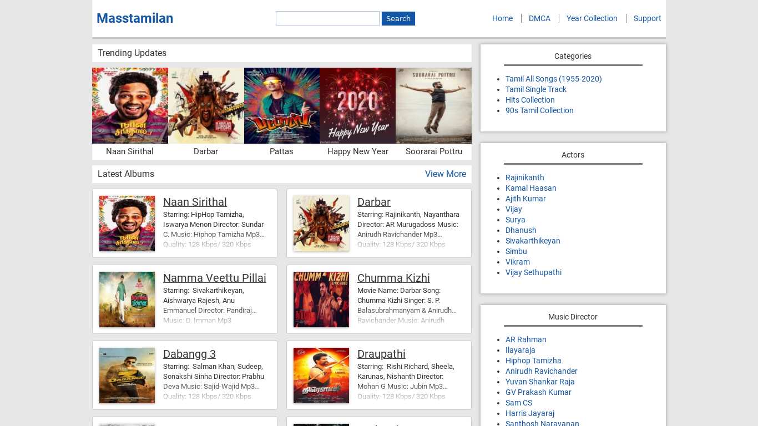Viewport: 758px width, 426px height.
Task: Open Hits Collection category
Action: [x=530, y=100]
